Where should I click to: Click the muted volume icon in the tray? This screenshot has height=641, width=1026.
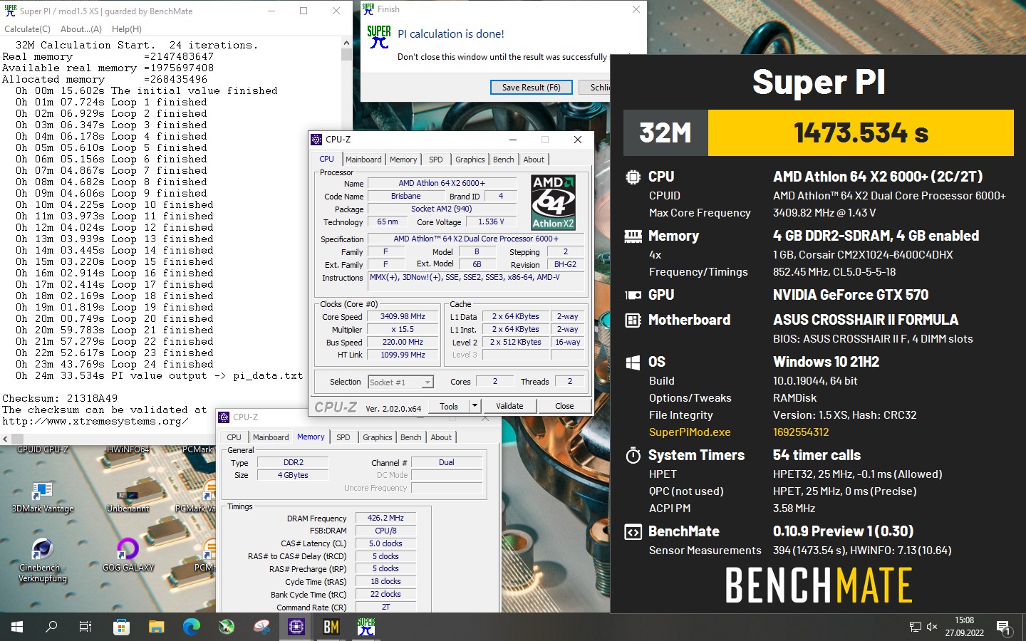pyautogui.click(x=932, y=627)
